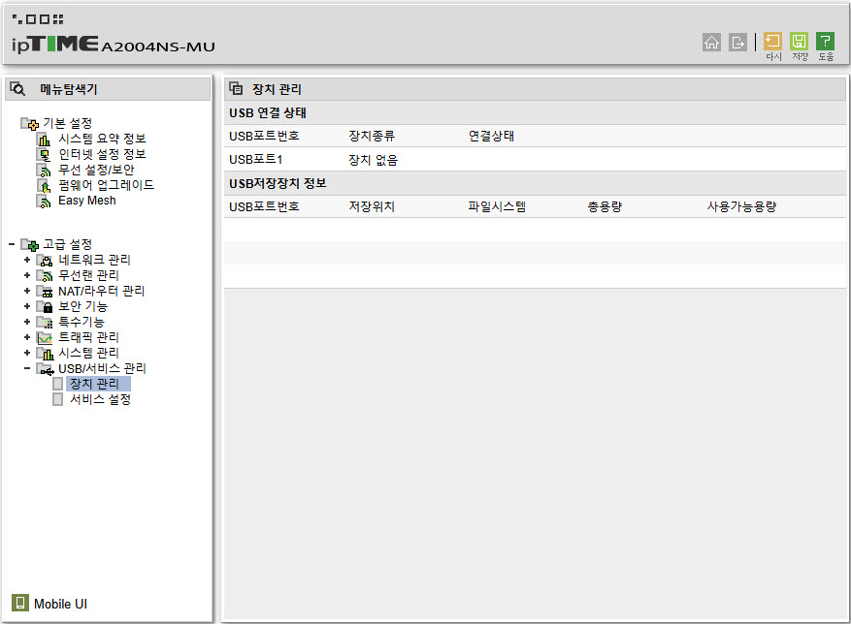This screenshot has height=624, width=851.
Task: Click the 기본 설정 label
Action: [67, 123]
